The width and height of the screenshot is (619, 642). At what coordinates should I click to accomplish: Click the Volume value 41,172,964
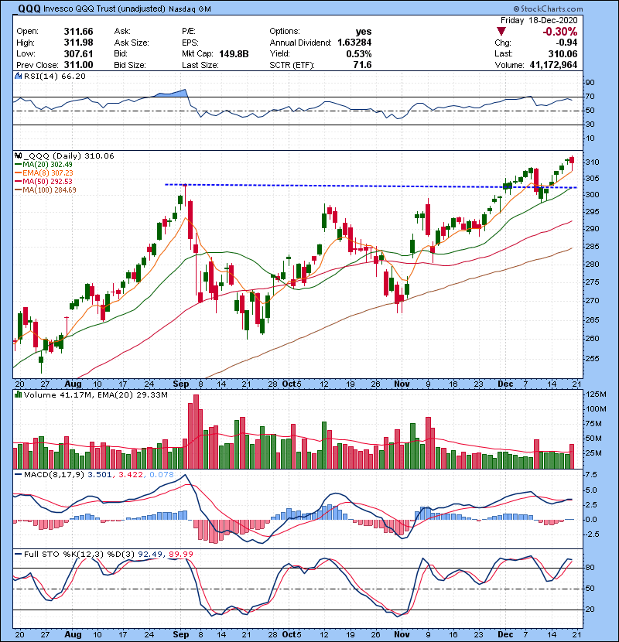pyautogui.click(x=553, y=65)
